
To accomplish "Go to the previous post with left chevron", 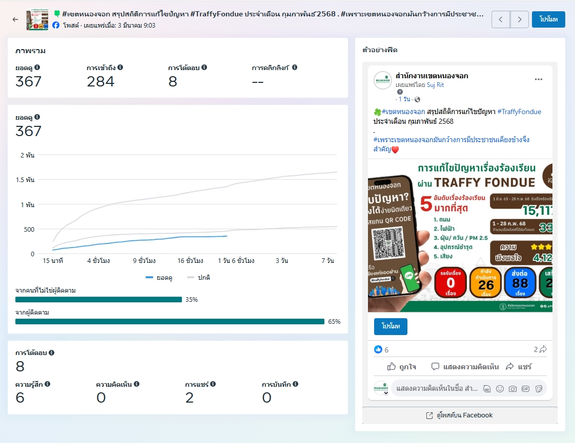I will tap(501, 19).
